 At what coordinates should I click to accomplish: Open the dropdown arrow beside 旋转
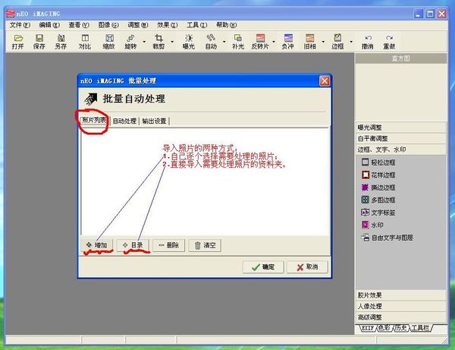click(144, 41)
